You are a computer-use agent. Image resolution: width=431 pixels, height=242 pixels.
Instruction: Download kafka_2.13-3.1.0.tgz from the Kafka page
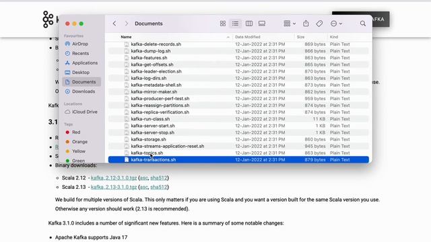point(114,187)
